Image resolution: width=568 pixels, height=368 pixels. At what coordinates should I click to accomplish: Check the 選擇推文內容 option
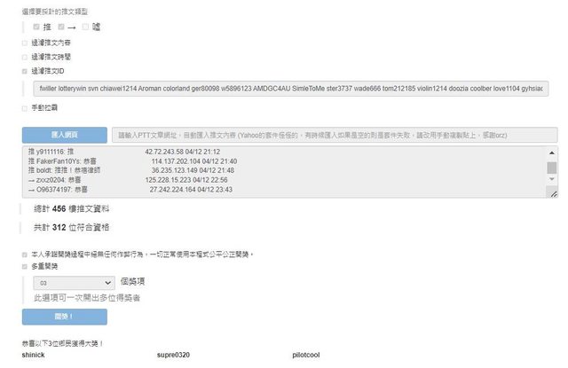pyautogui.click(x=25, y=42)
